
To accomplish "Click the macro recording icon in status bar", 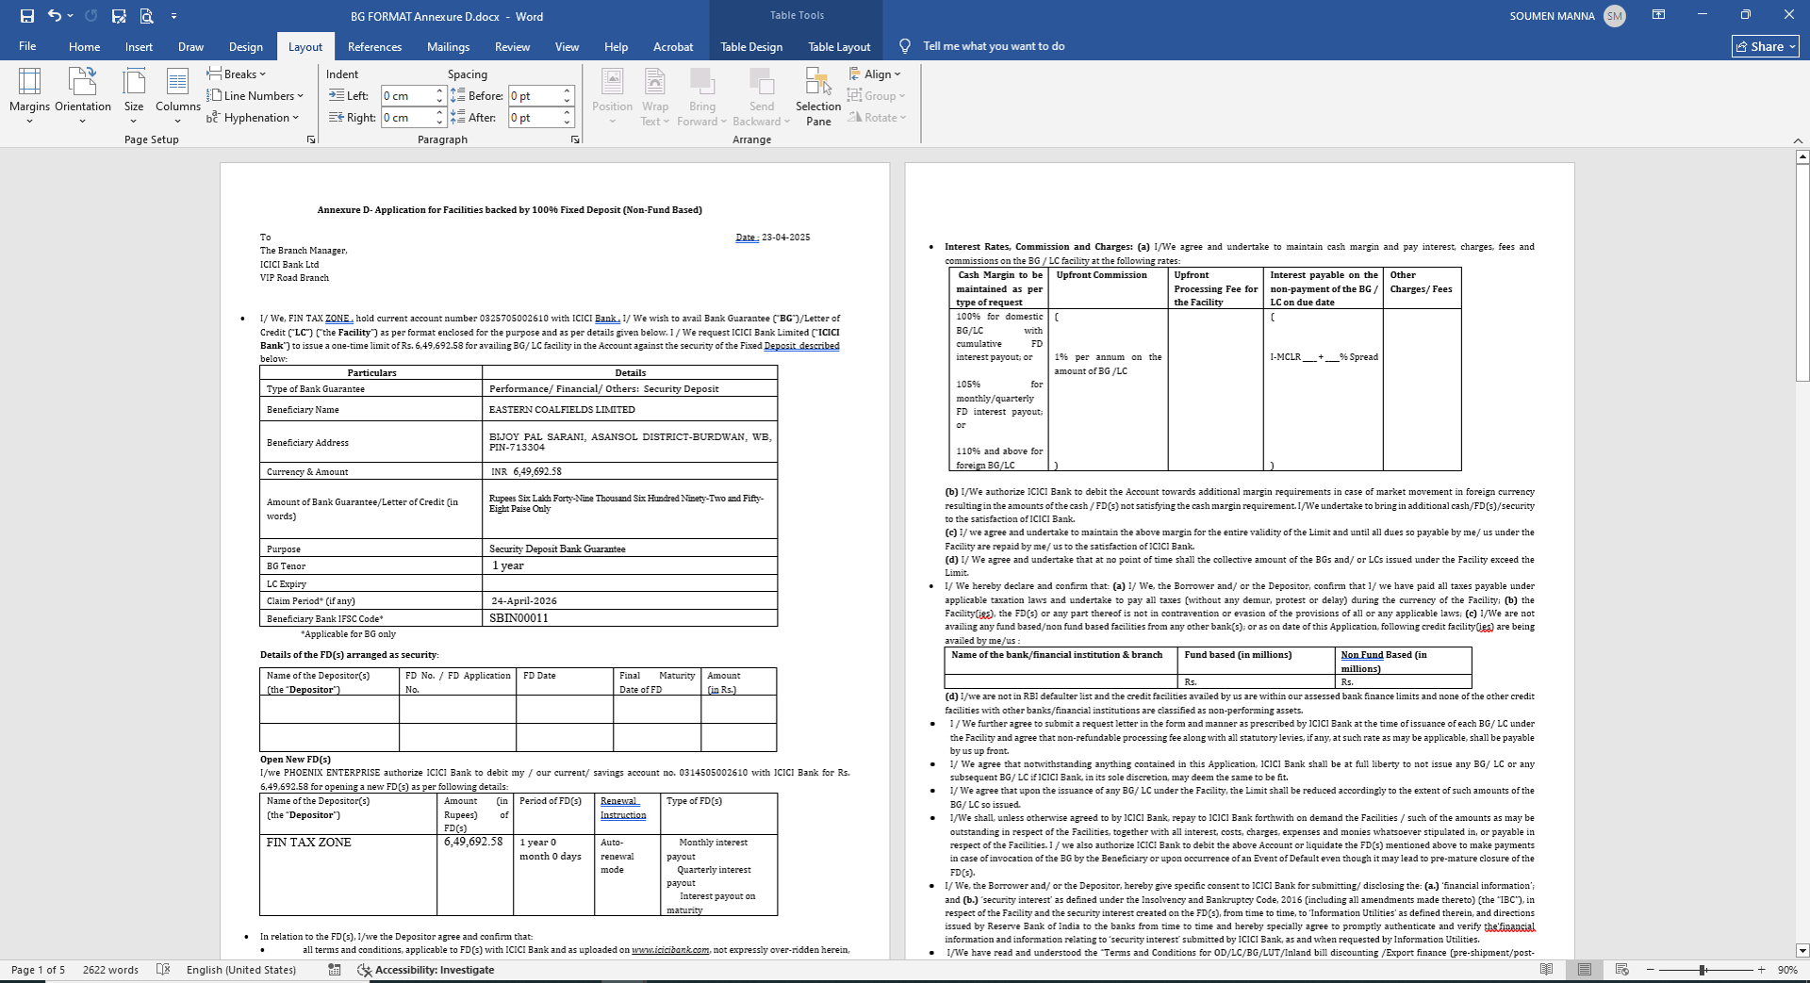I will (335, 970).
